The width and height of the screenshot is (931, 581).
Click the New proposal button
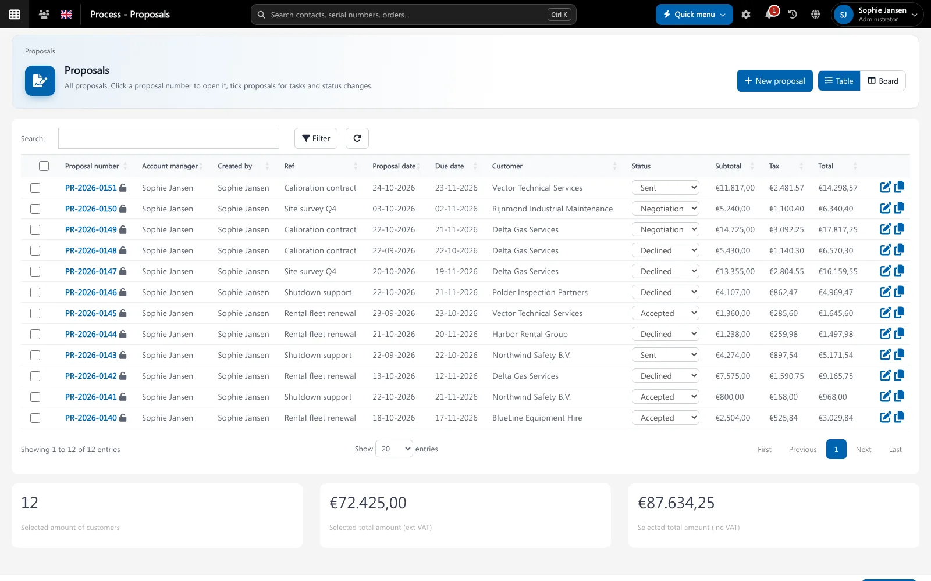(775, 81)
